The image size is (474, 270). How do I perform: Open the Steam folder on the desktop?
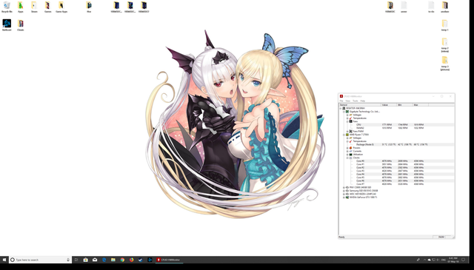pos(34,7)
